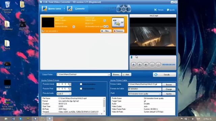Expand the Internal decoder dropdown

click(x=74, y=27)
